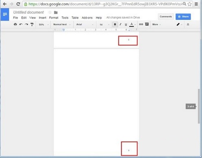This screenshot has height=158, width=202.
Task: Click the Untitled document title
Action: [28, 12]
